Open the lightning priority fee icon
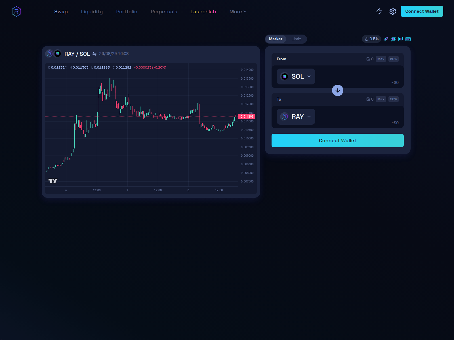Viewport: 454px width, 340px height. tap(379, 11)
